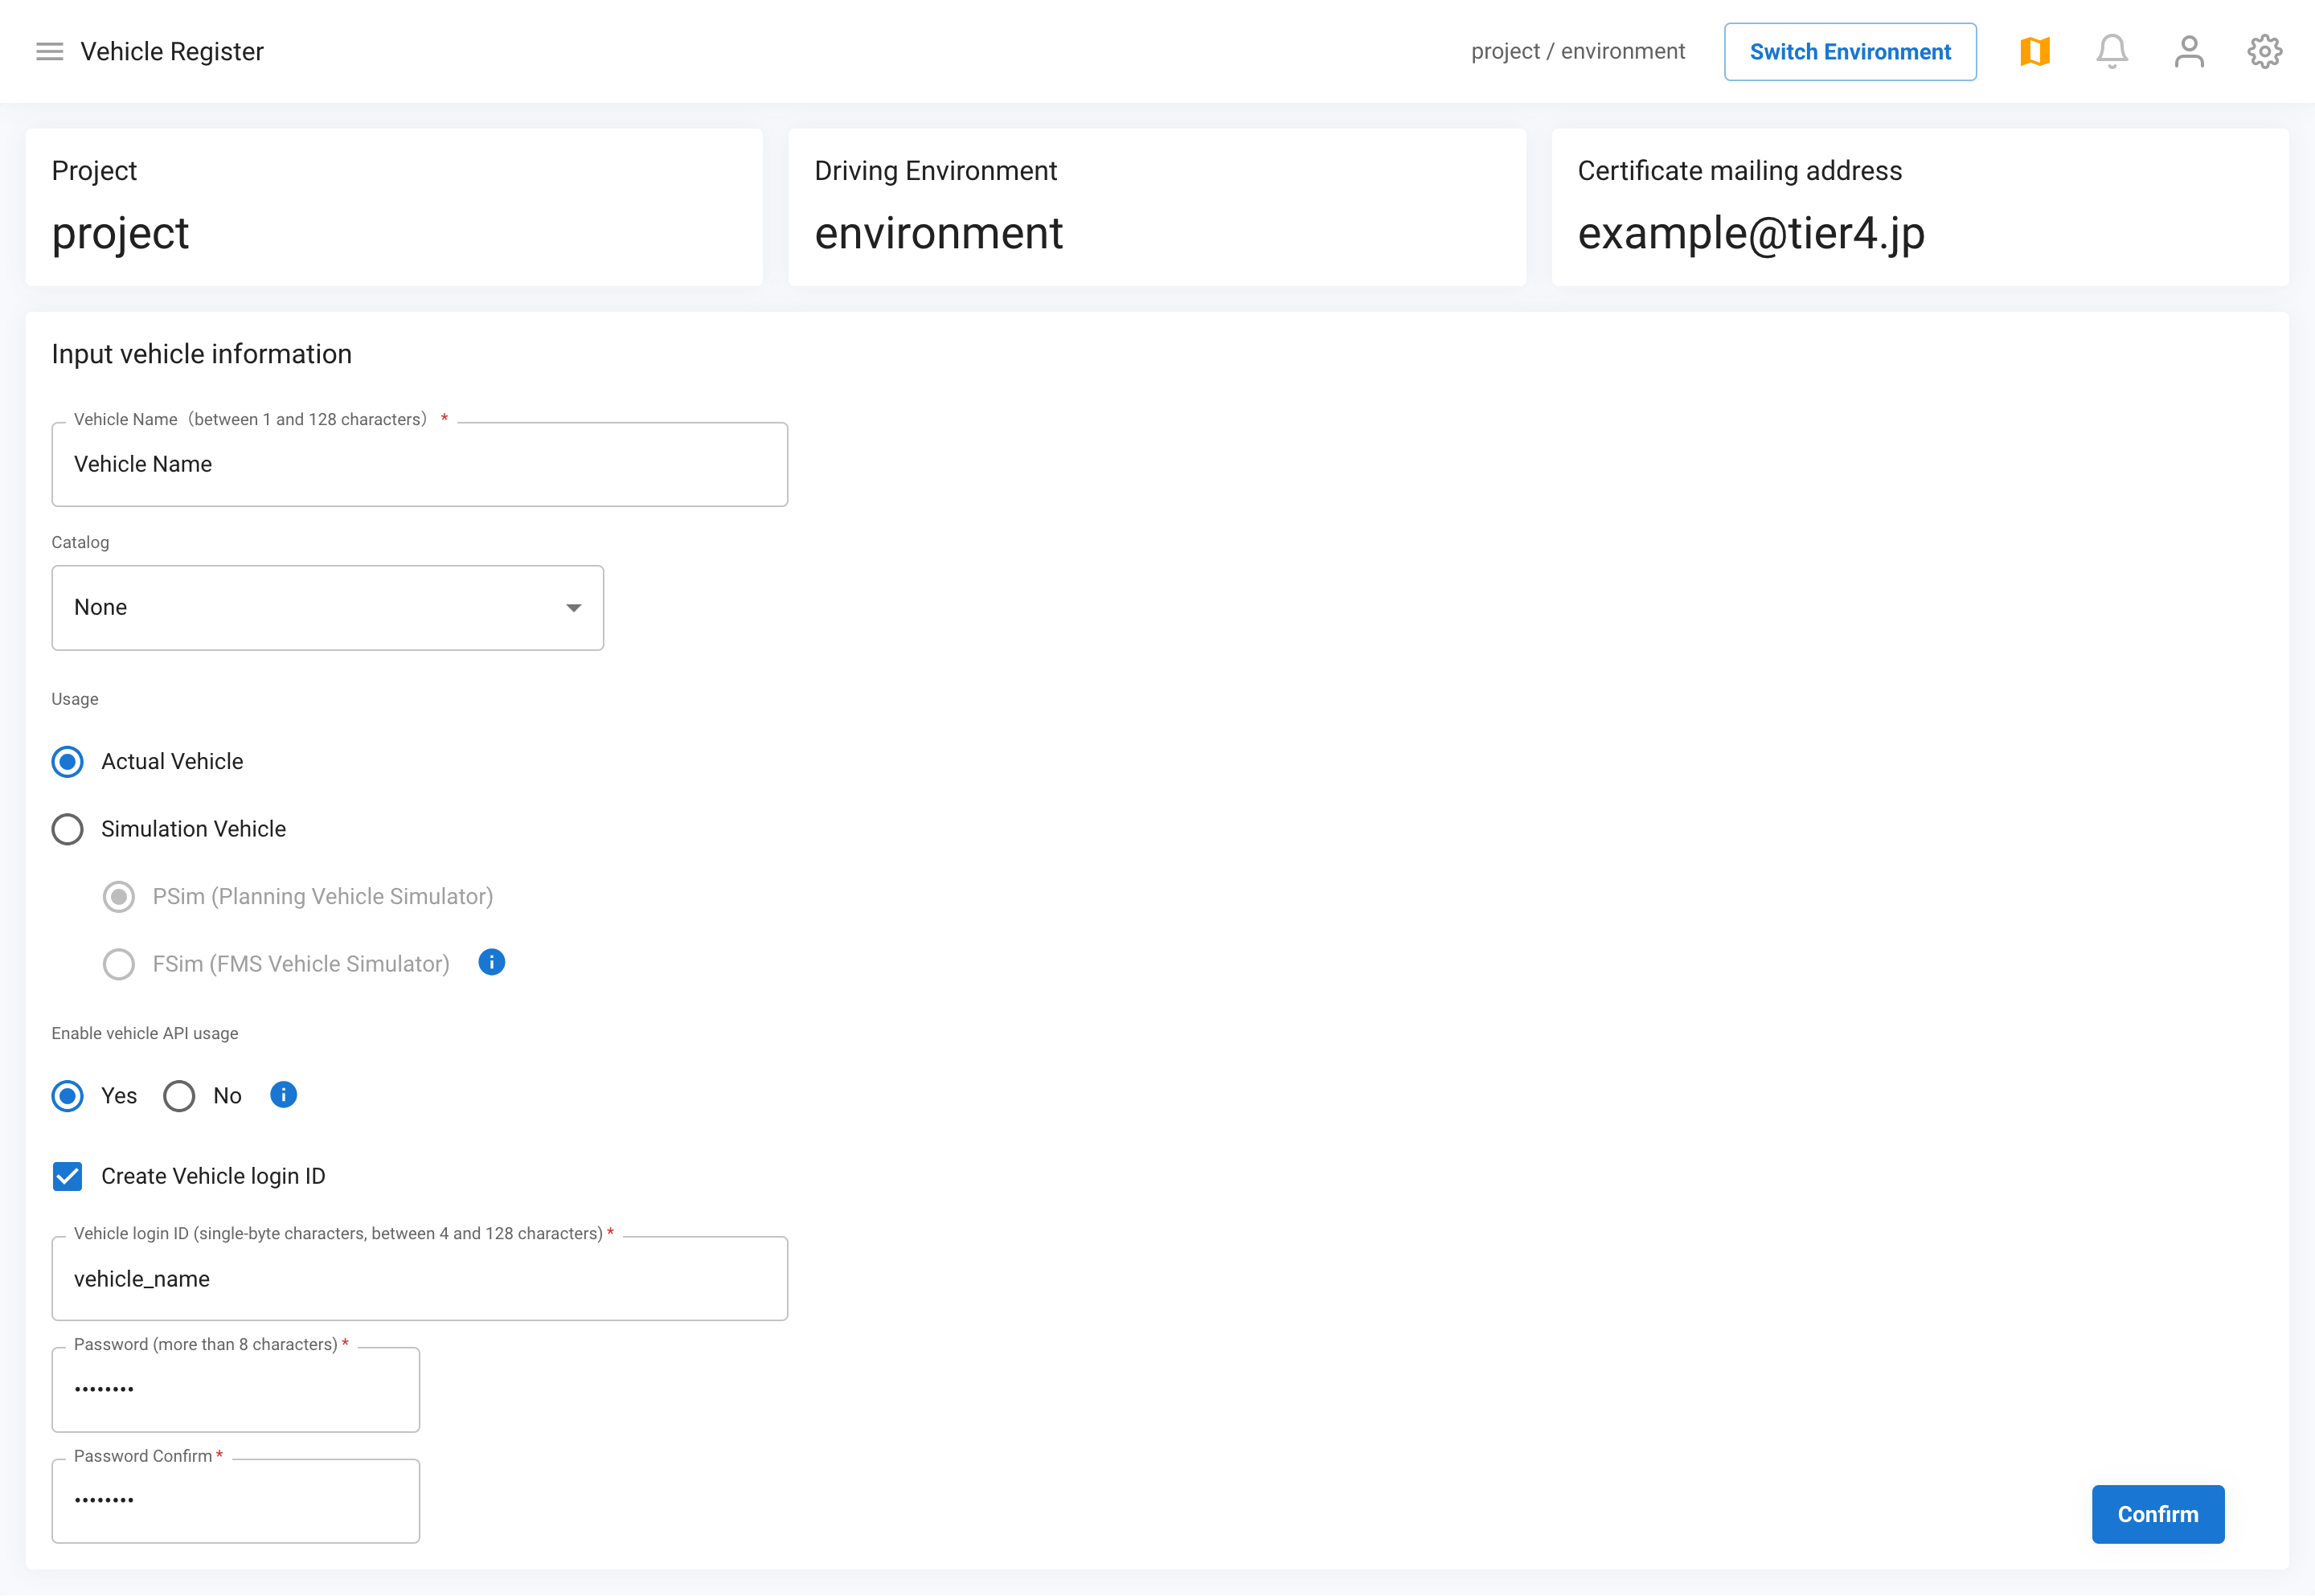This screenshot has height=1596, width=2315.
Task: Click the project / environment breadcrumb
Action: point(1578,51)
